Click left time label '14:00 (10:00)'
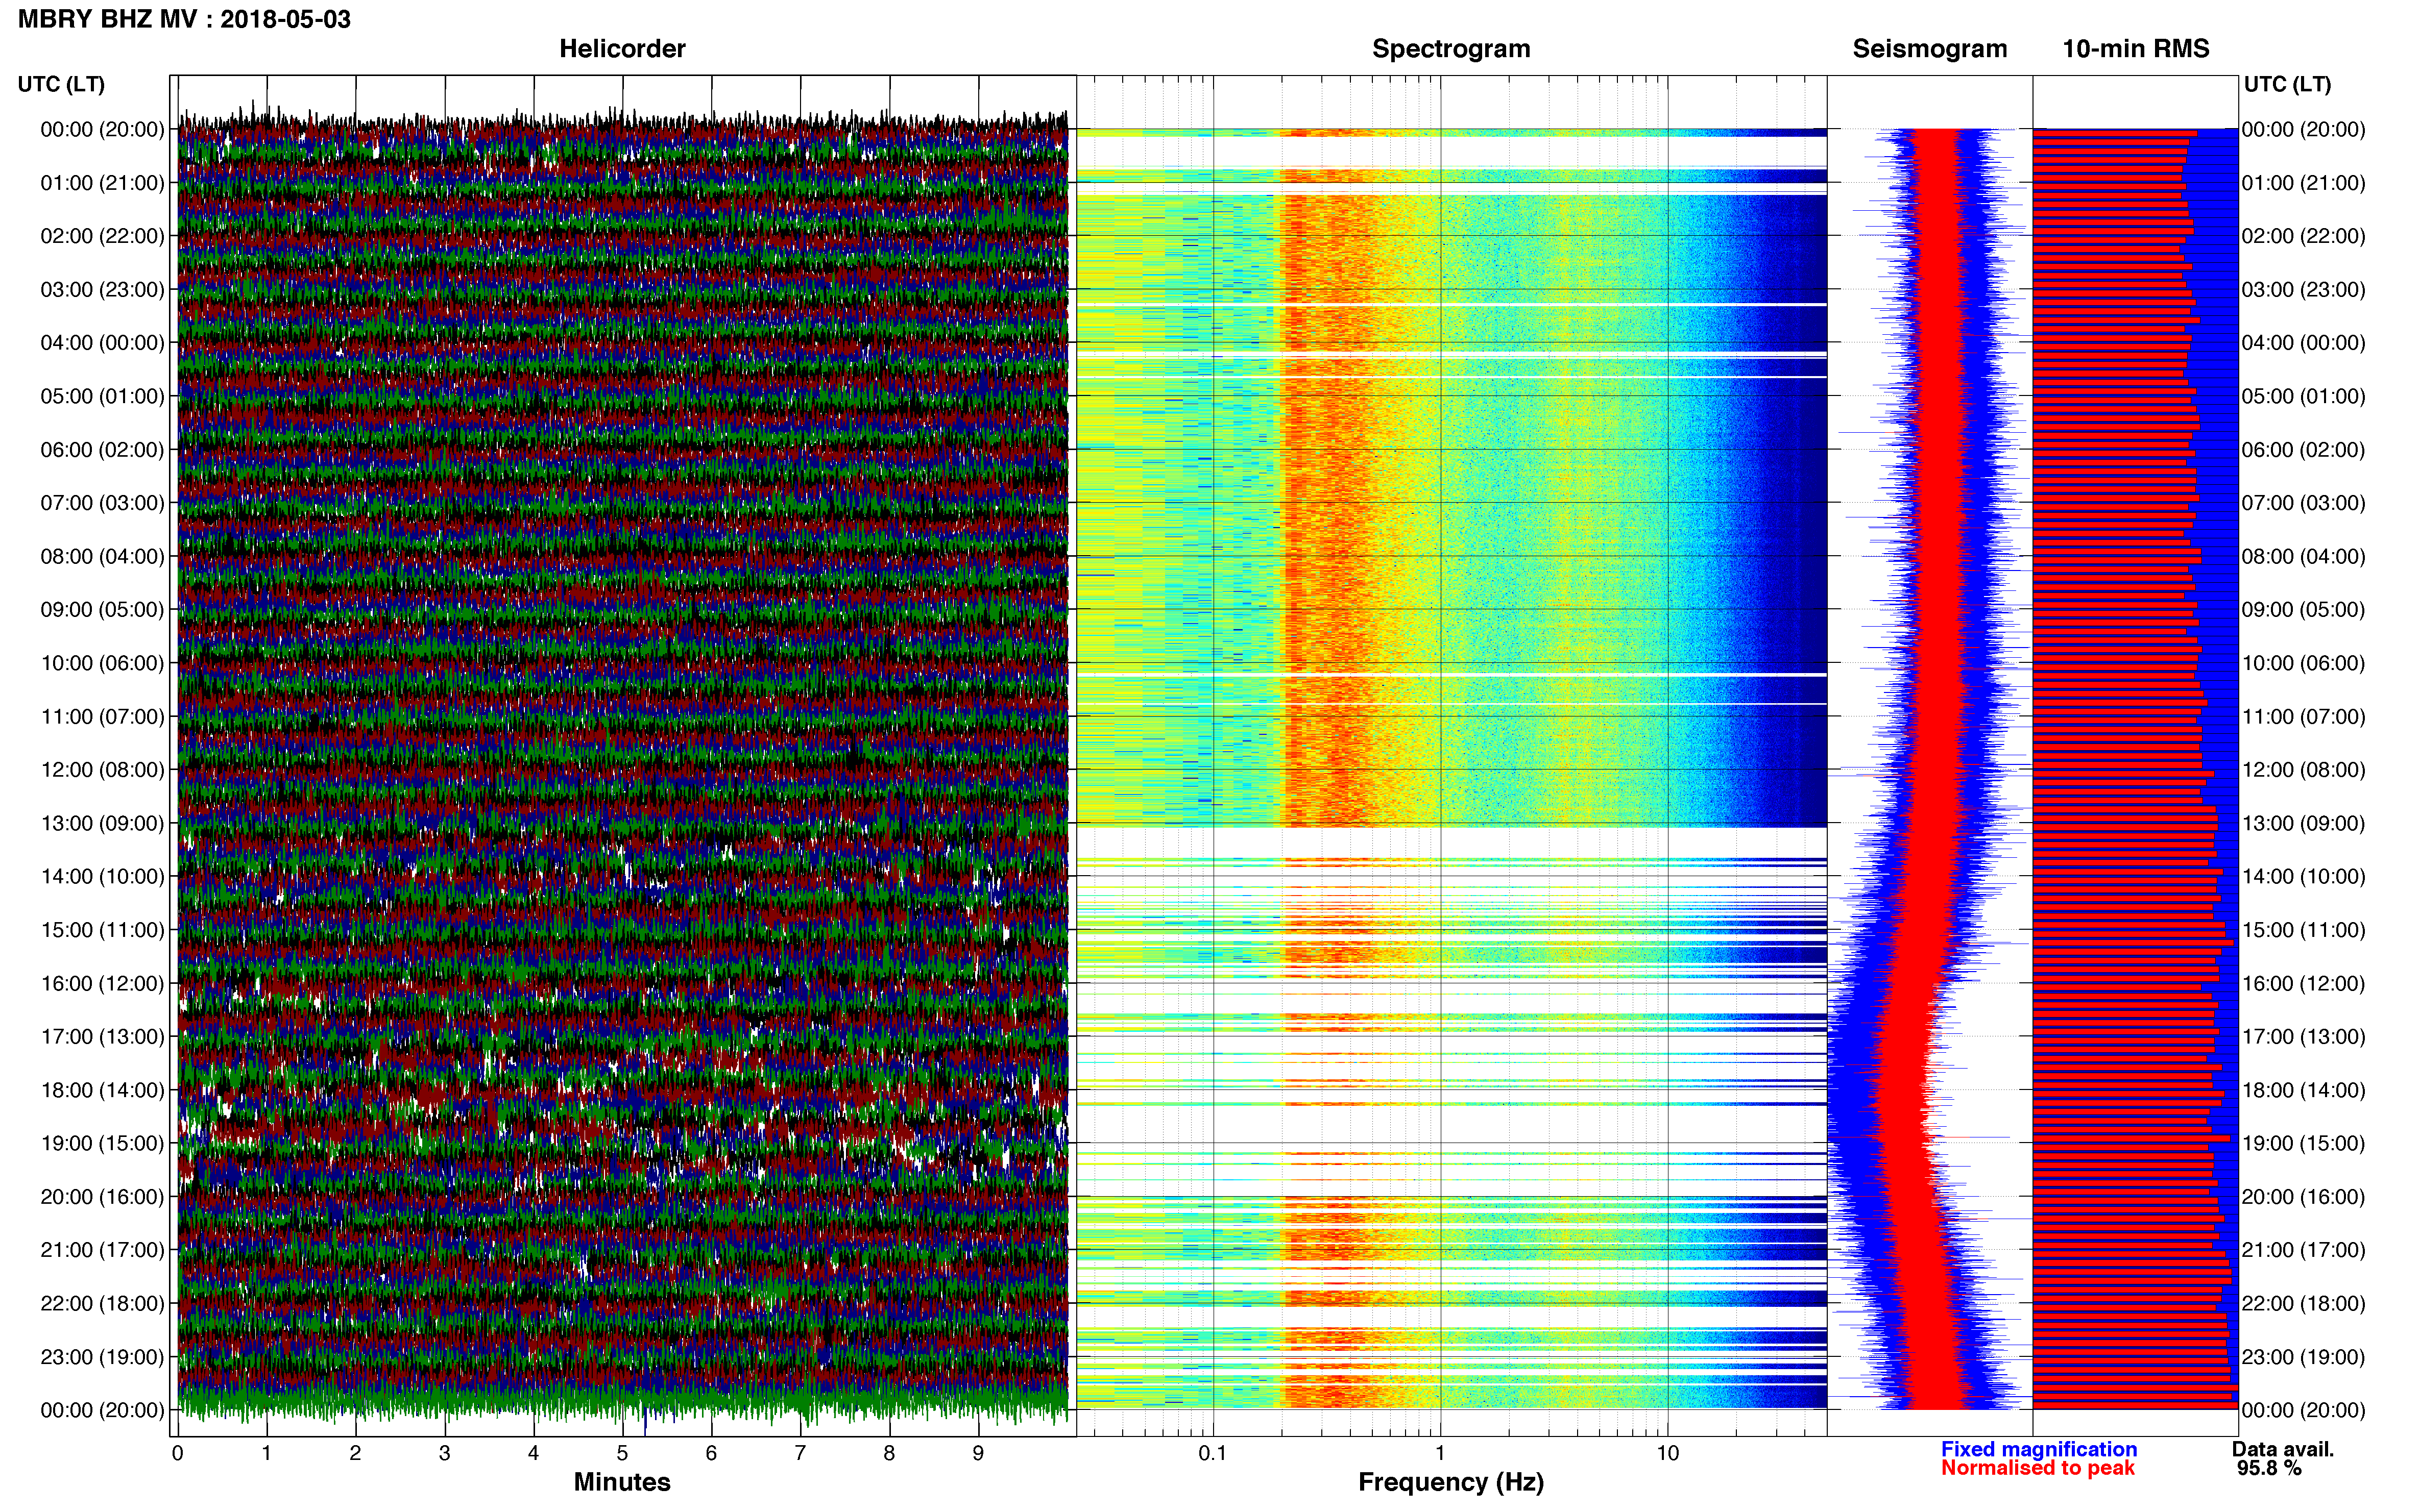 coord(102,877)
